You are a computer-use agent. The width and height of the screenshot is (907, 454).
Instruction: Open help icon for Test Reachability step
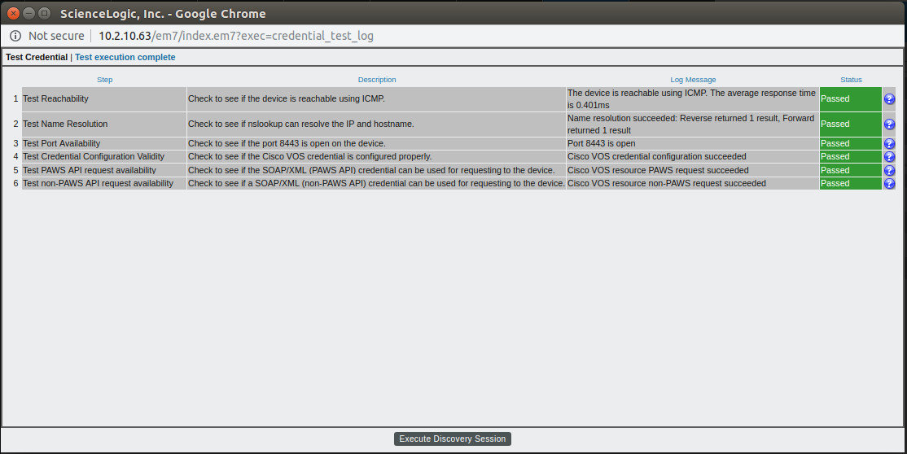[889, 99]
